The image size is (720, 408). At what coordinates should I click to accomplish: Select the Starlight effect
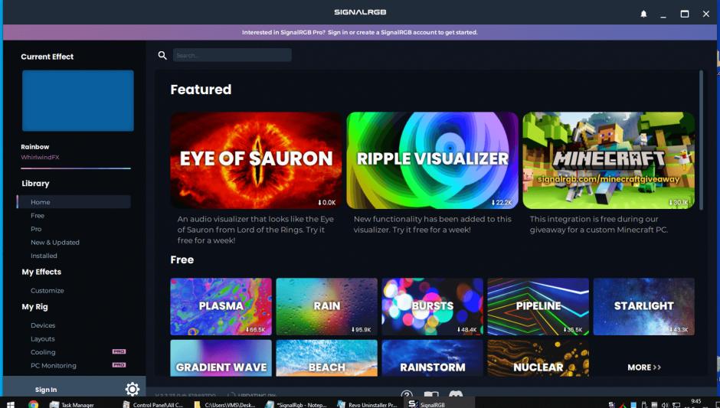[x=643, y=306]
